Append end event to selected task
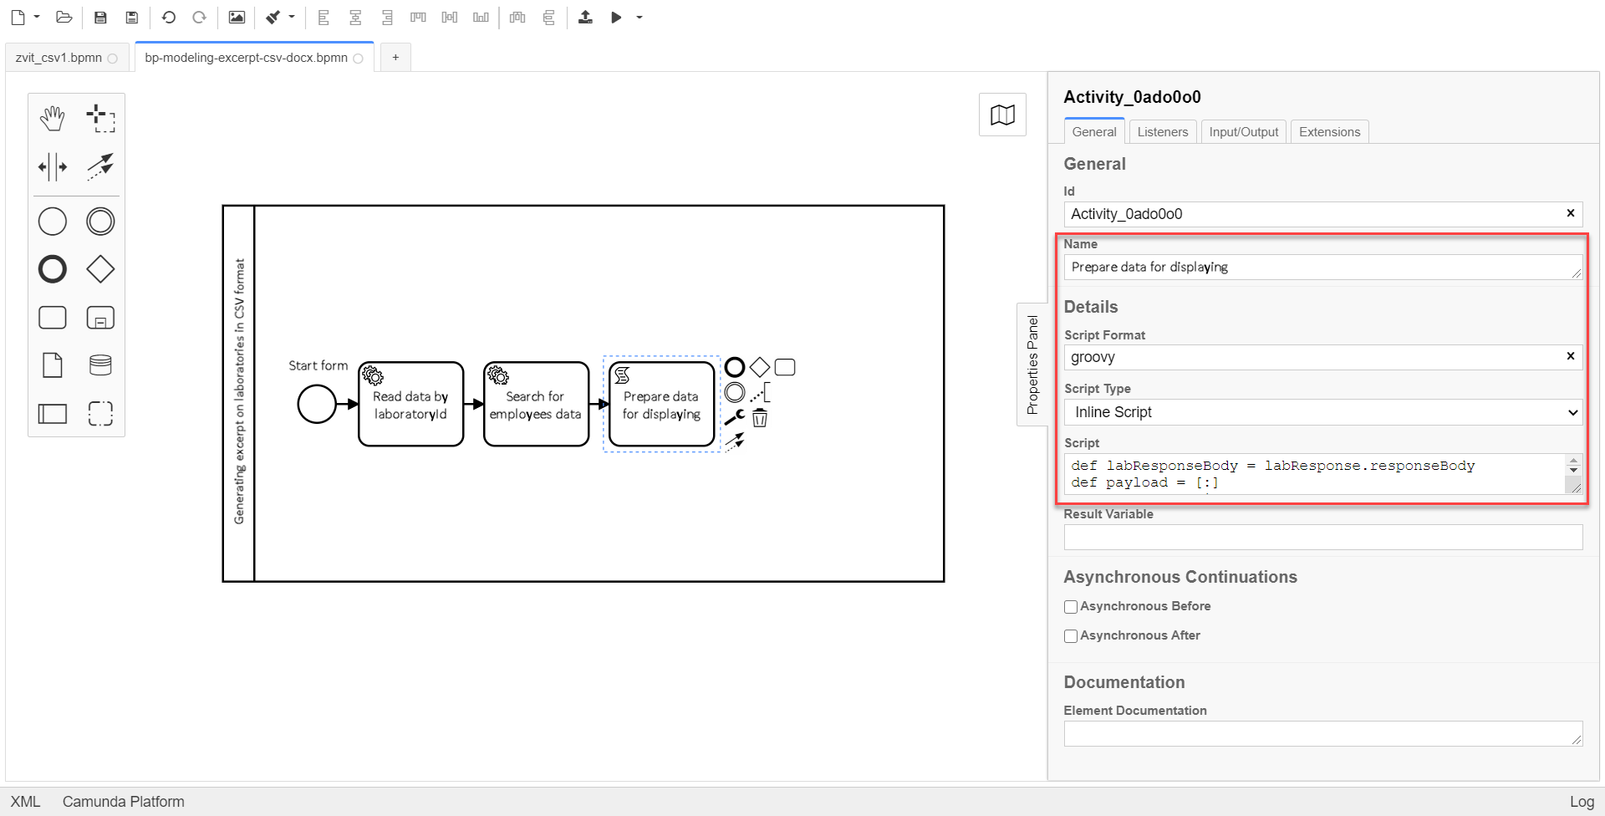Image resolution: width=1605 pixels, height=816 pixels. [x=734, y=367]
